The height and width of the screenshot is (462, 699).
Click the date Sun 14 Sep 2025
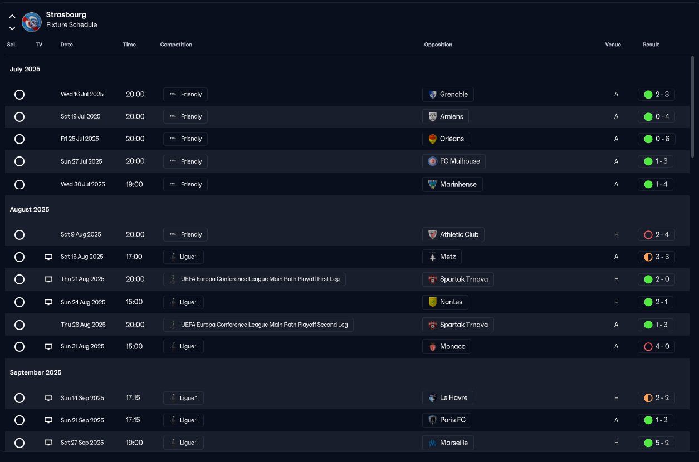pos(82,398)
